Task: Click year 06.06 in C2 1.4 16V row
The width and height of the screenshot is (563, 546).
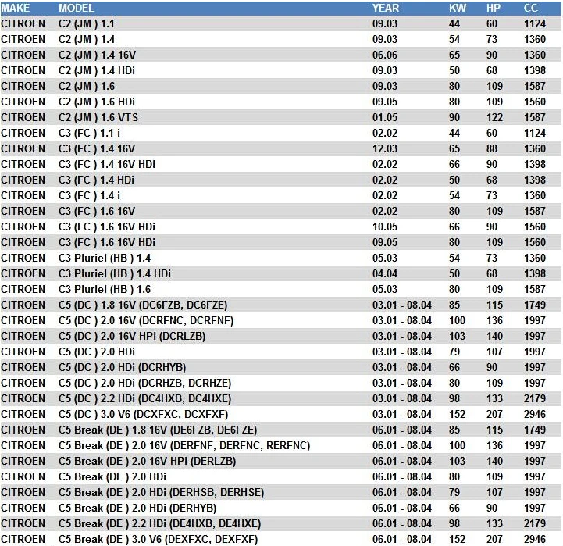Action: pyautogui.click(x=384, y=55)
